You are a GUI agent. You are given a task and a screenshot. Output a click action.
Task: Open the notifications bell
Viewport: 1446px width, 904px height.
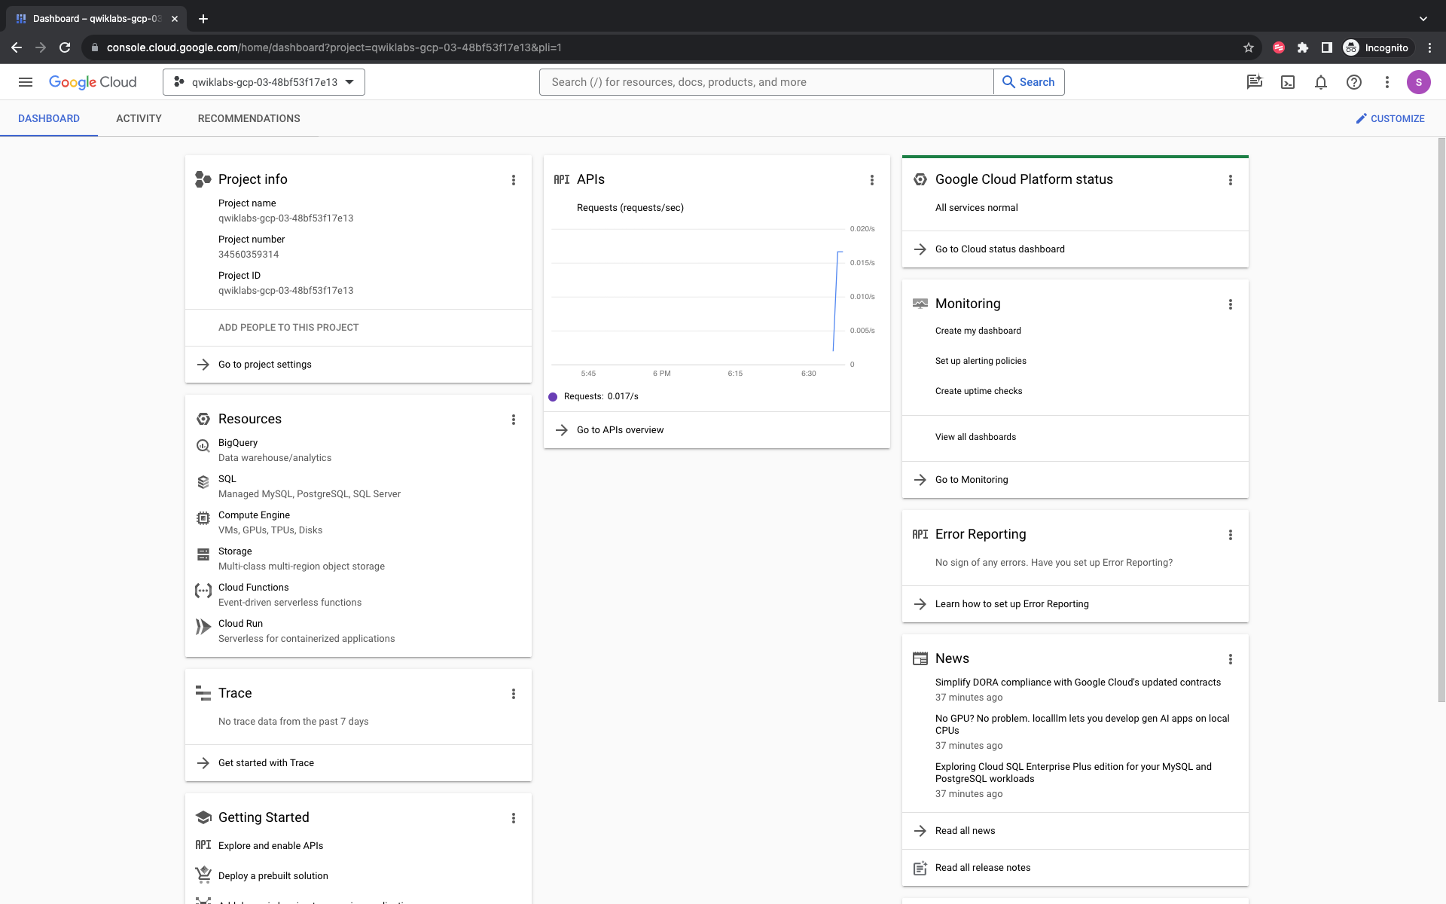pos(1321,82)
